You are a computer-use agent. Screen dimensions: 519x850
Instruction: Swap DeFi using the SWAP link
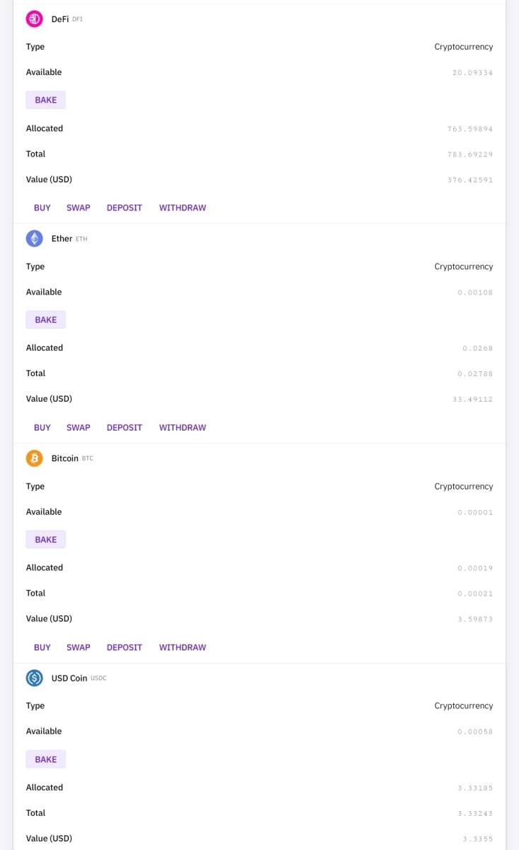(x=79, y=208)
